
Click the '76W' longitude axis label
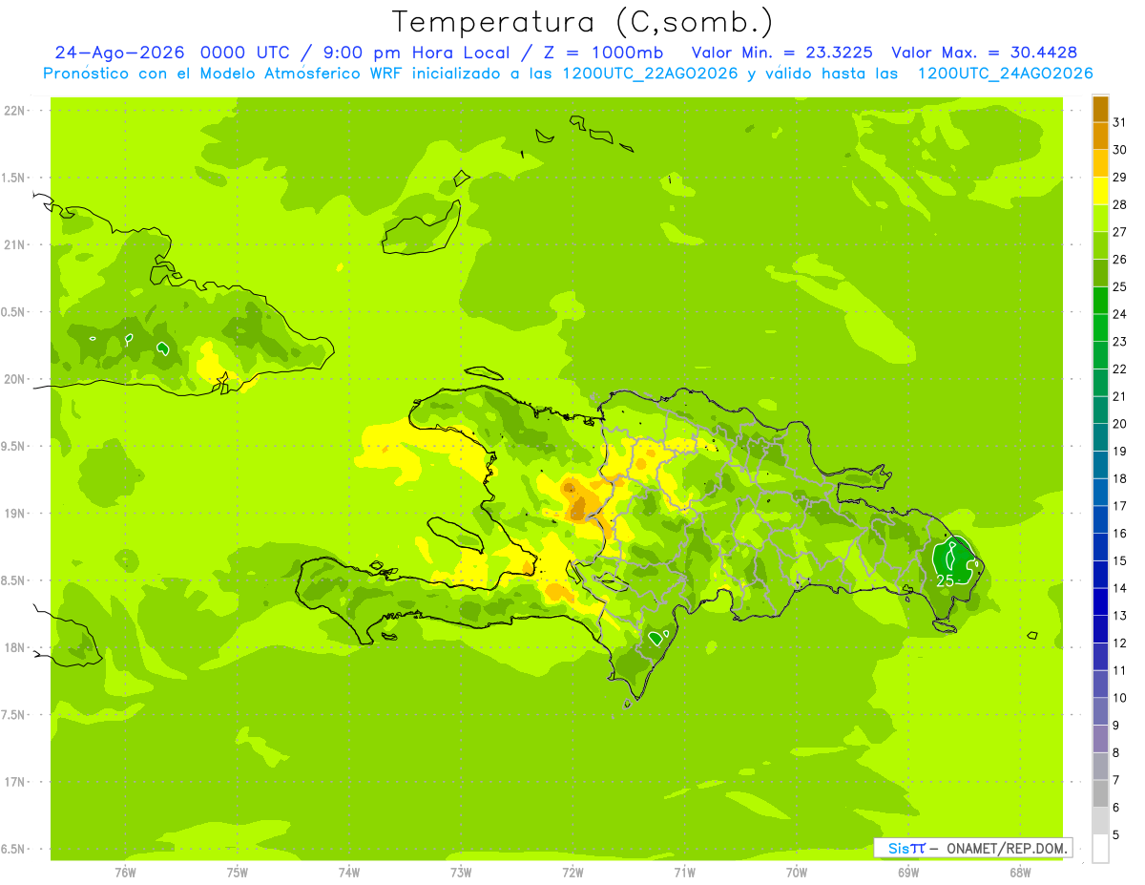point(125,873)
